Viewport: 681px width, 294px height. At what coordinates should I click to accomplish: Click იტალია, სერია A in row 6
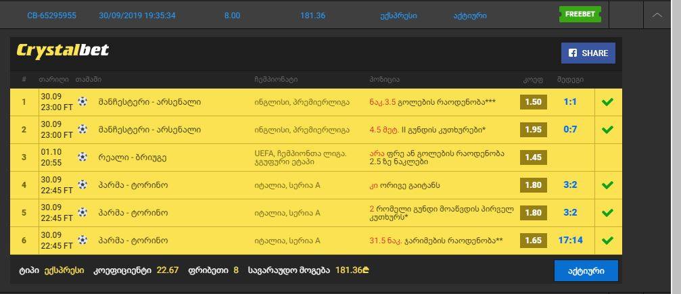287,241
